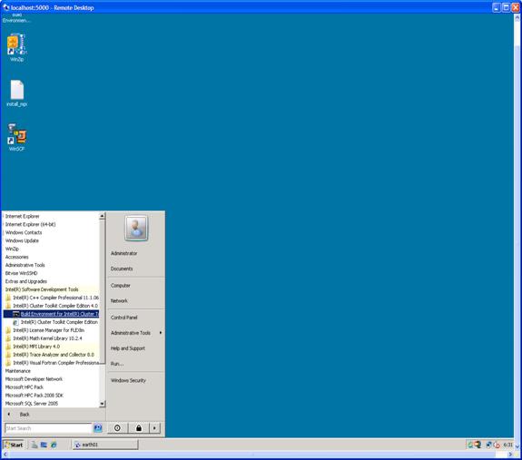This screenshot has width=522, height=460.
Task: Click the green tray icon
Action: (x=470, y=445)
